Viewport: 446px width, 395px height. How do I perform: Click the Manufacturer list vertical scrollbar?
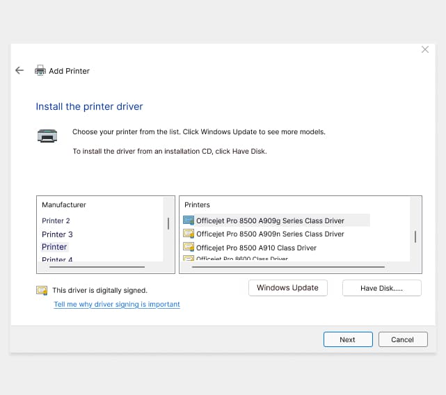click(168, 223)
